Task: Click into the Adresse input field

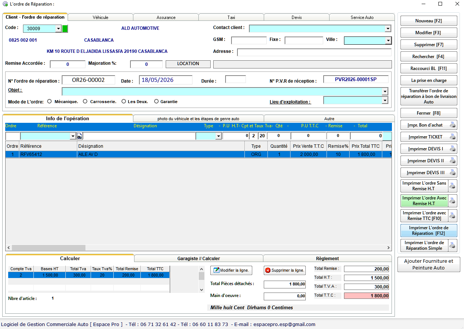Action: (x=314, y=52)
